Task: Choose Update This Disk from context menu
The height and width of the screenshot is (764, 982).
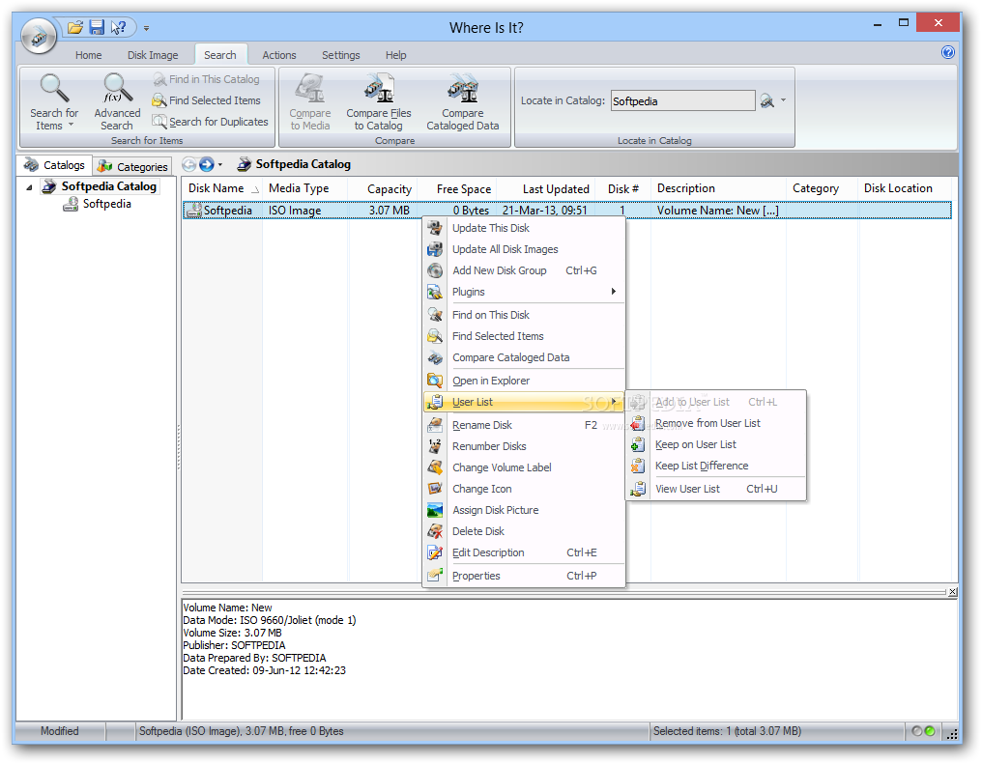Action: click(x=524, y=228)
